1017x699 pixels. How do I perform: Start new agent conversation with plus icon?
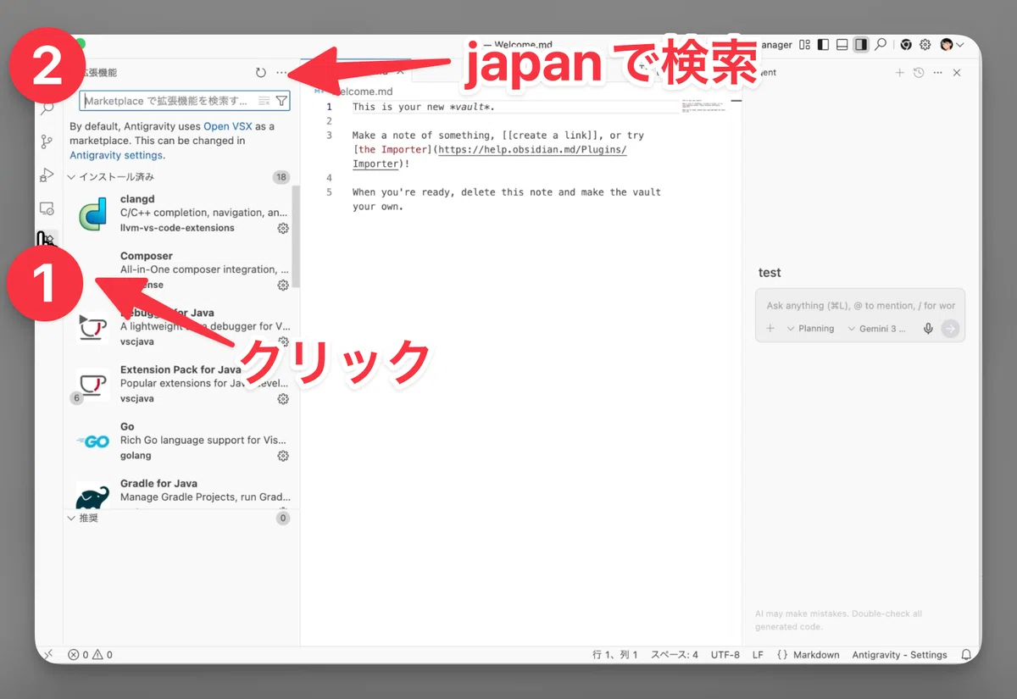(900, 73)
